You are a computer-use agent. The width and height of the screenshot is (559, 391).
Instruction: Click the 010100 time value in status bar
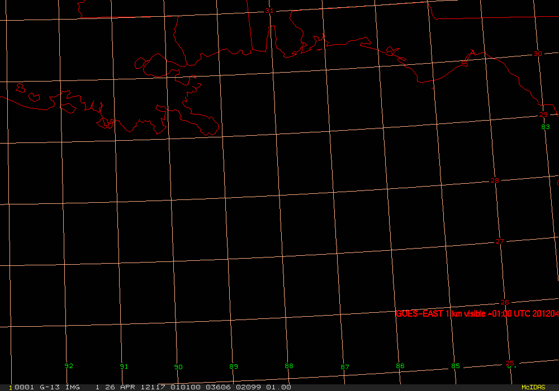tap(186, 387)
